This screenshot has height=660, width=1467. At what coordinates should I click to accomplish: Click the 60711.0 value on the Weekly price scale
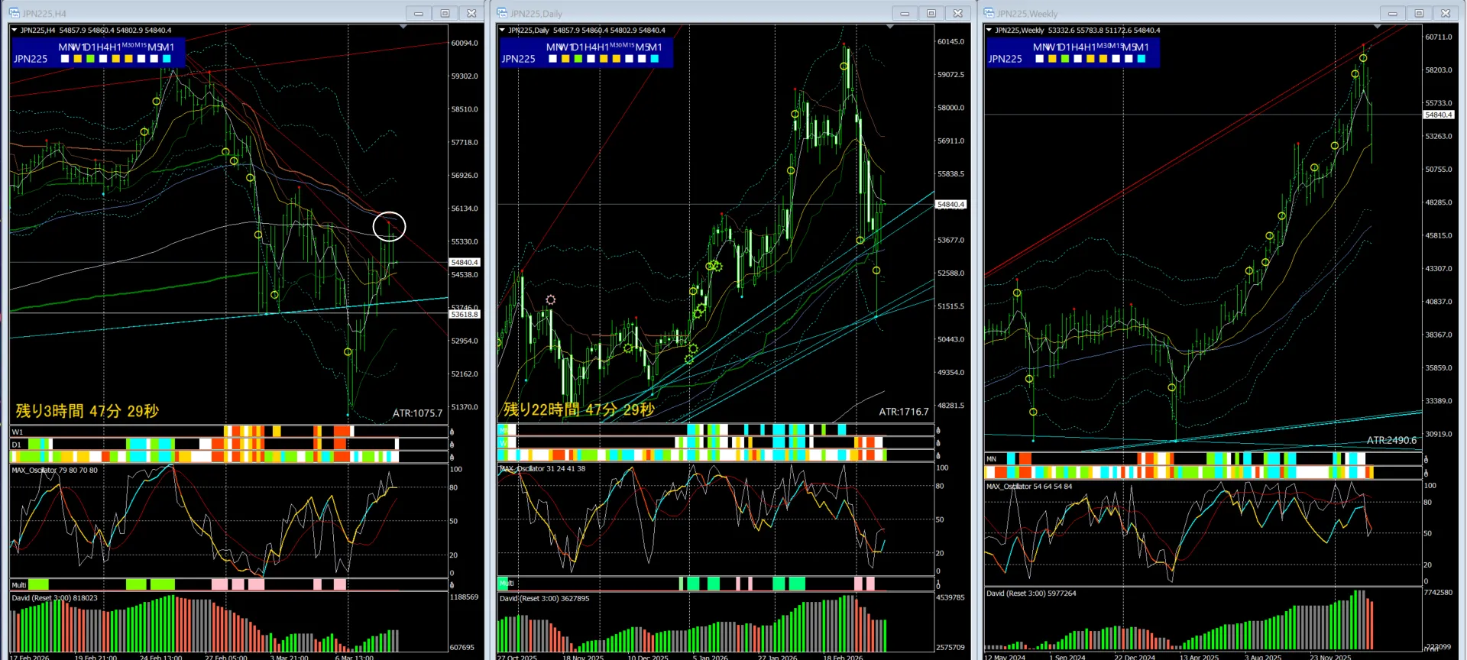1439,37
